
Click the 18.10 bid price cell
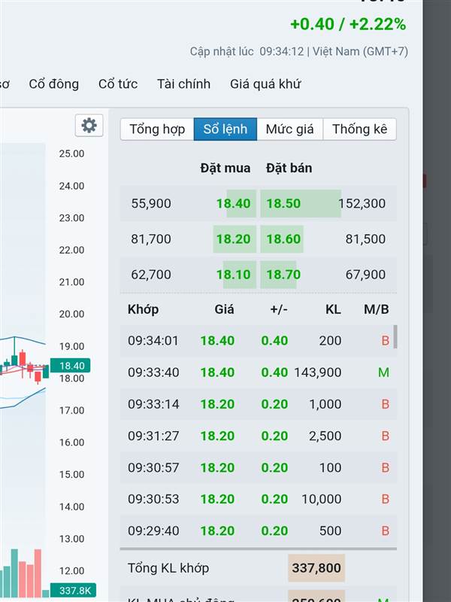click(x=233, y=275)
